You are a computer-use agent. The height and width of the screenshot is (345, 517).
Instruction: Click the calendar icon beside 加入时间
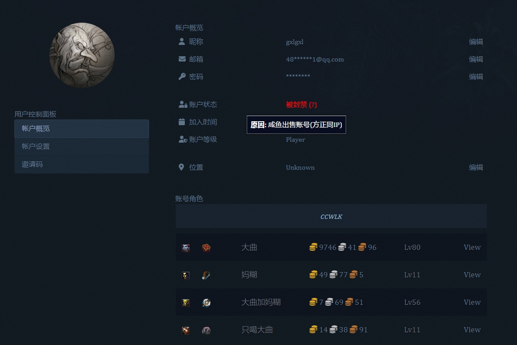[181, 122]
